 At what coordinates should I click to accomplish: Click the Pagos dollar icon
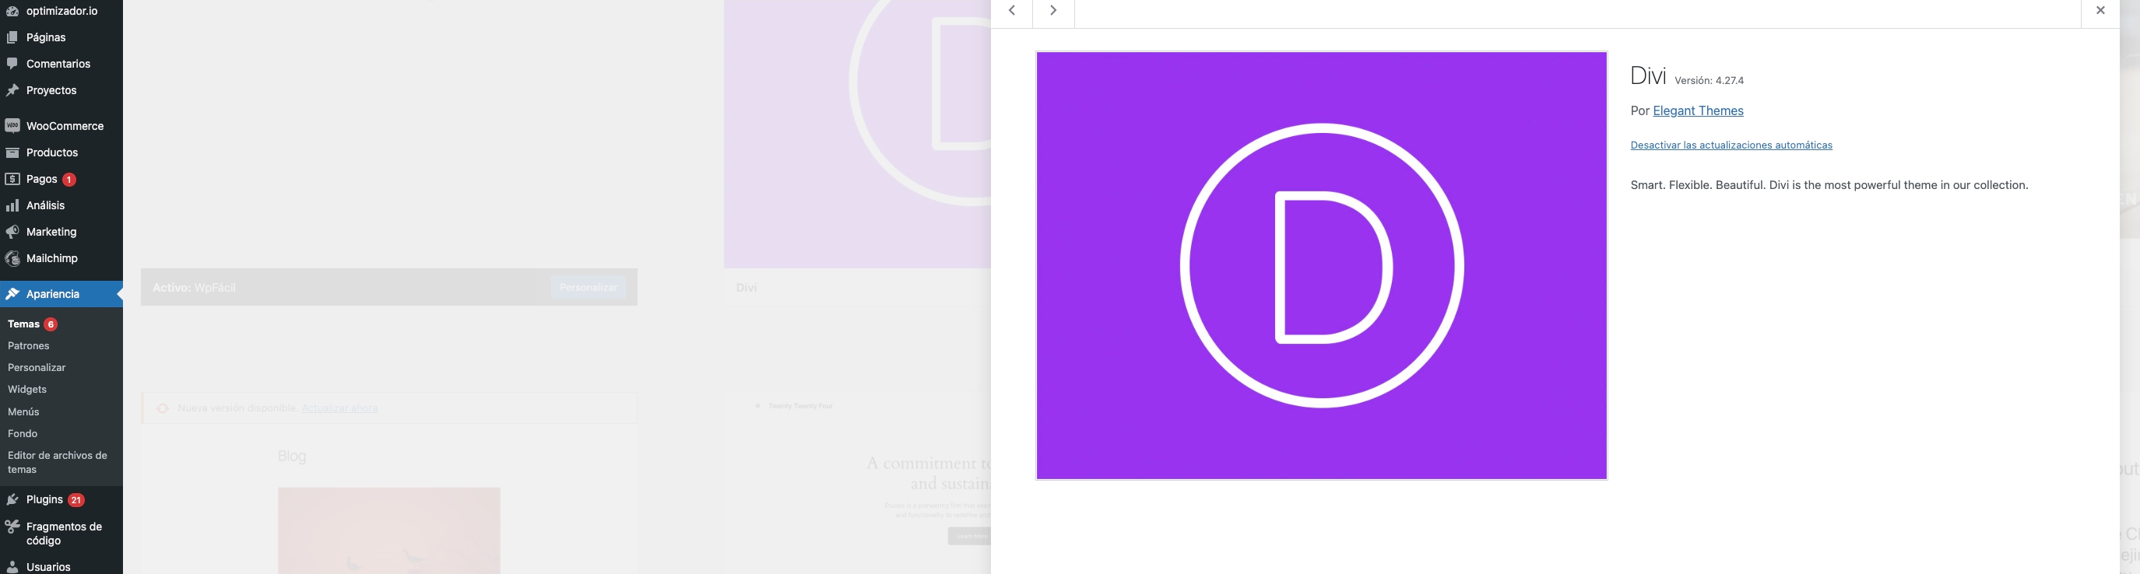coord(12,179)
